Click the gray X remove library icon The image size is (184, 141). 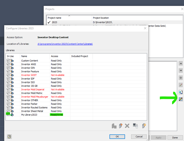point(127,126)
